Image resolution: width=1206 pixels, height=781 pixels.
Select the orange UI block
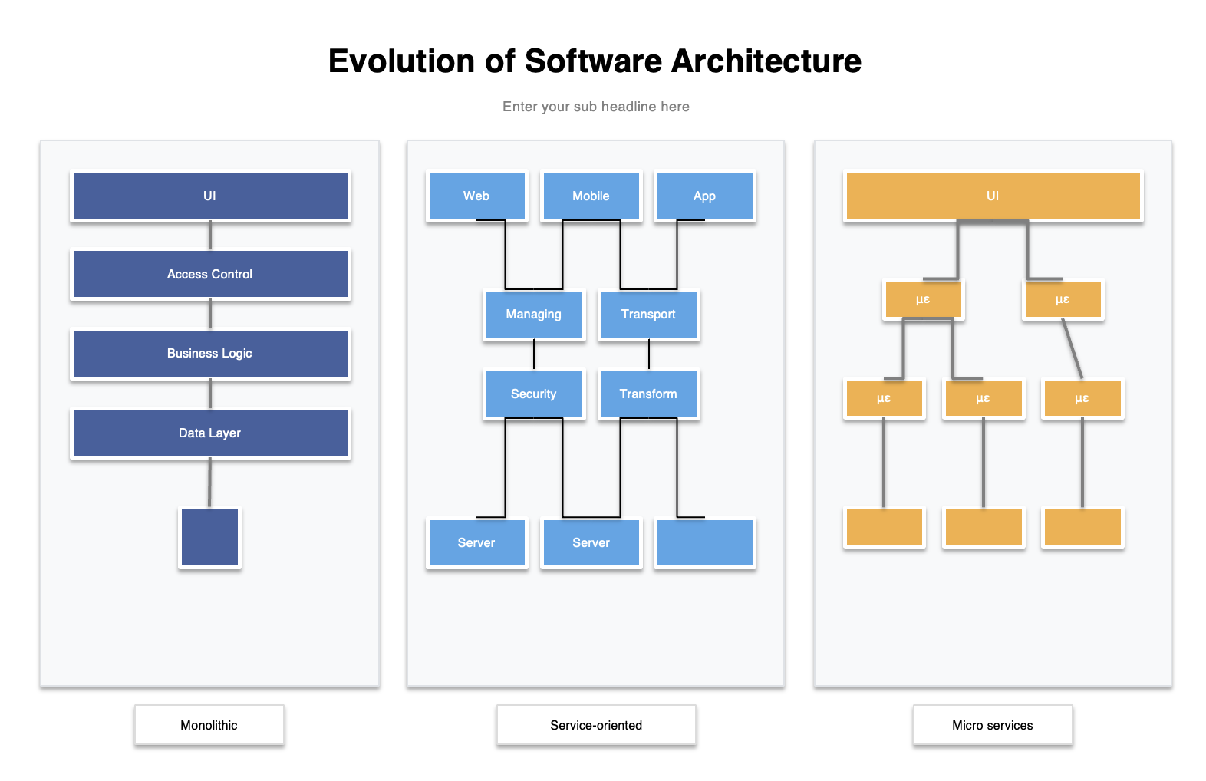coord(992,196)
